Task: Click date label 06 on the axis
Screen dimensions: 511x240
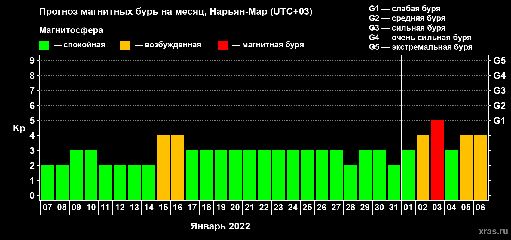Action: [x=480, y=207]
